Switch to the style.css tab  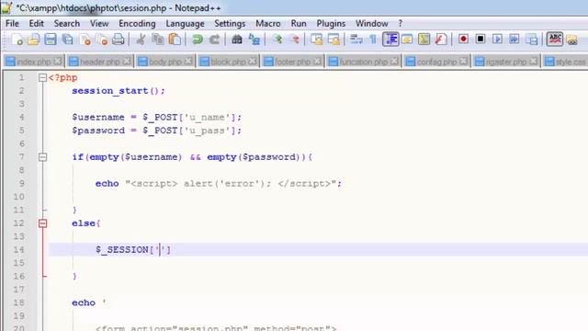pyautogui.click(x=566, y=62)
